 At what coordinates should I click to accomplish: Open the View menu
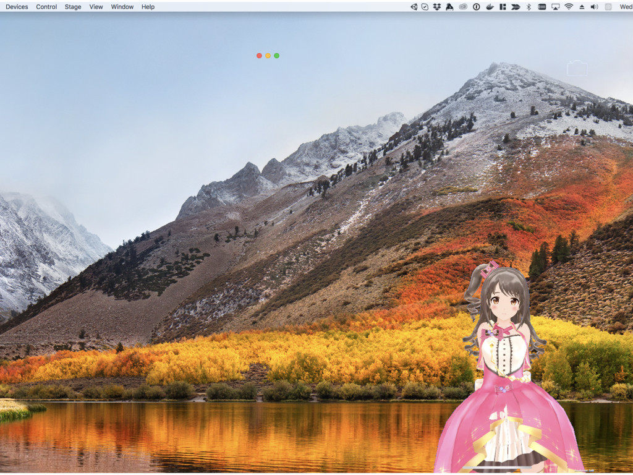click(x=96, y=7)
